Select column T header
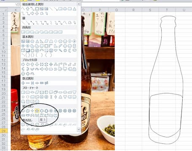Image resolution: width=192 pixels, height=151 pixels. 167,10
